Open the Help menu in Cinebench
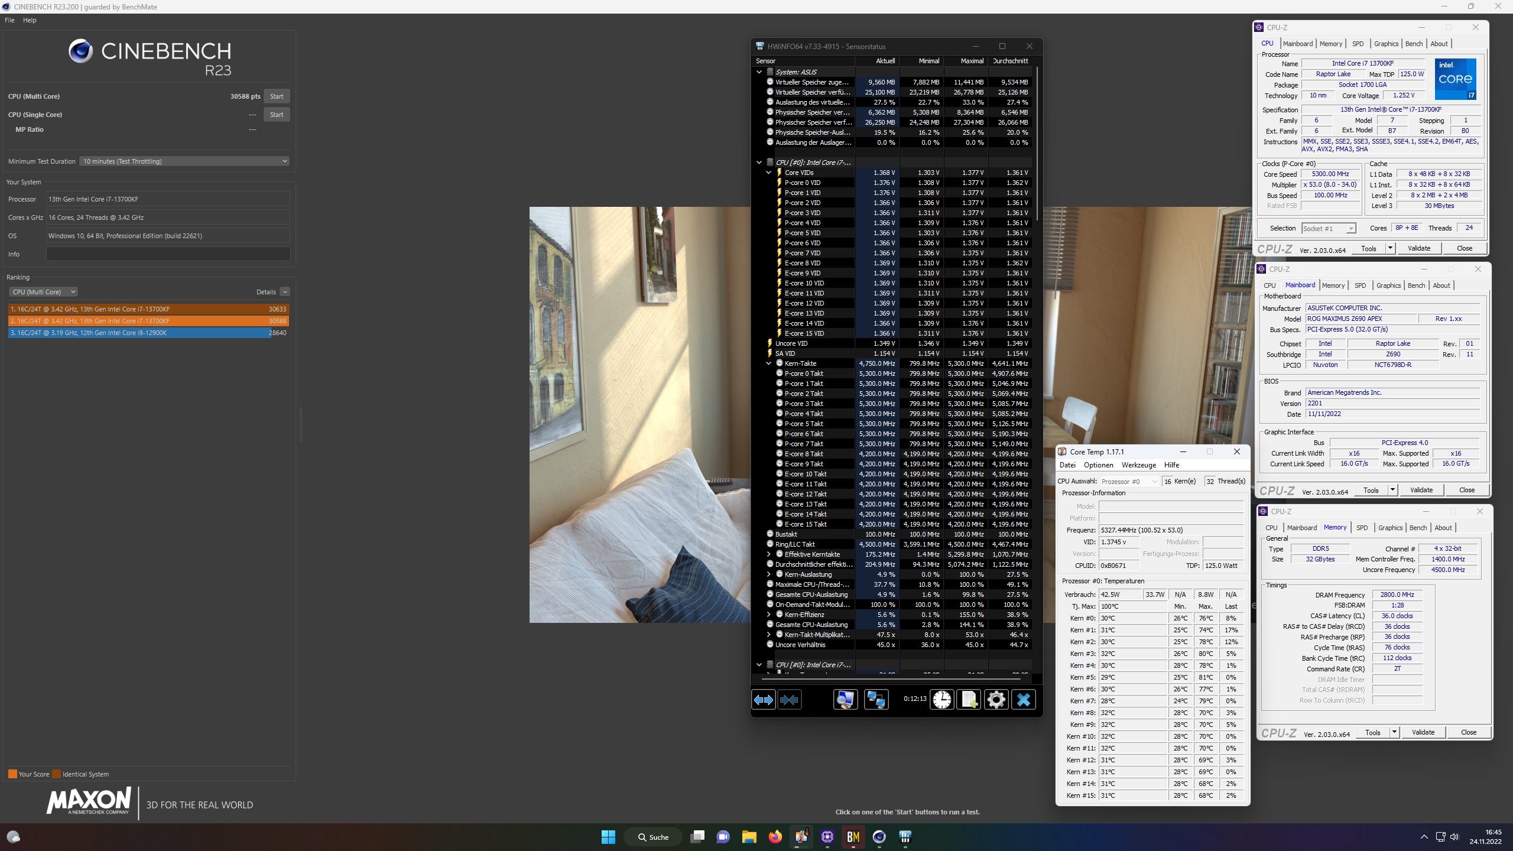The image size is (1513, 851). coord(30,20)
